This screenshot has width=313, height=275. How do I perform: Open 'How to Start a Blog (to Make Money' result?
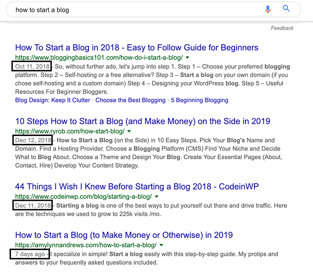click(124, 235)
